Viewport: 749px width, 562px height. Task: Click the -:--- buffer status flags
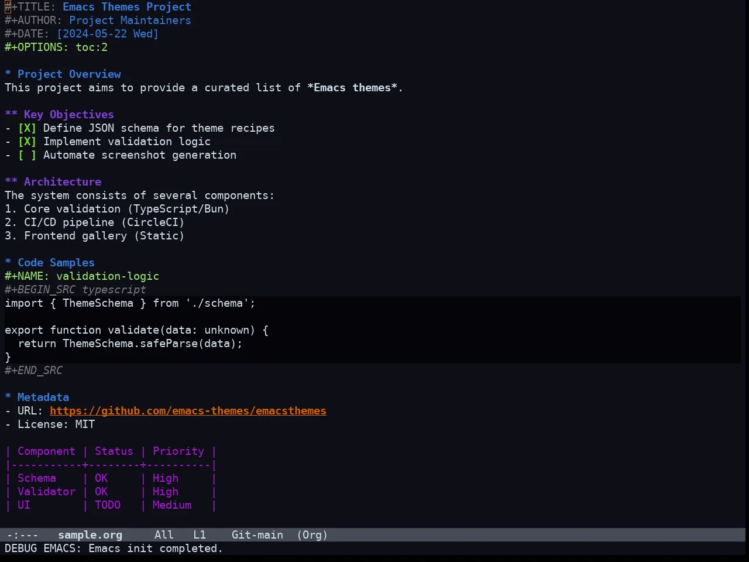(22, 535)
